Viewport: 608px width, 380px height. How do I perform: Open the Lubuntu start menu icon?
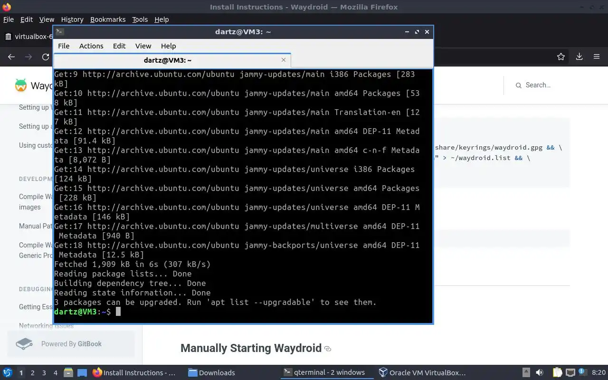pyautogui.click(x=8, y=372)
